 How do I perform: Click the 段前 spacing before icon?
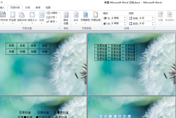pyautogui.click(x=131, y=18)
